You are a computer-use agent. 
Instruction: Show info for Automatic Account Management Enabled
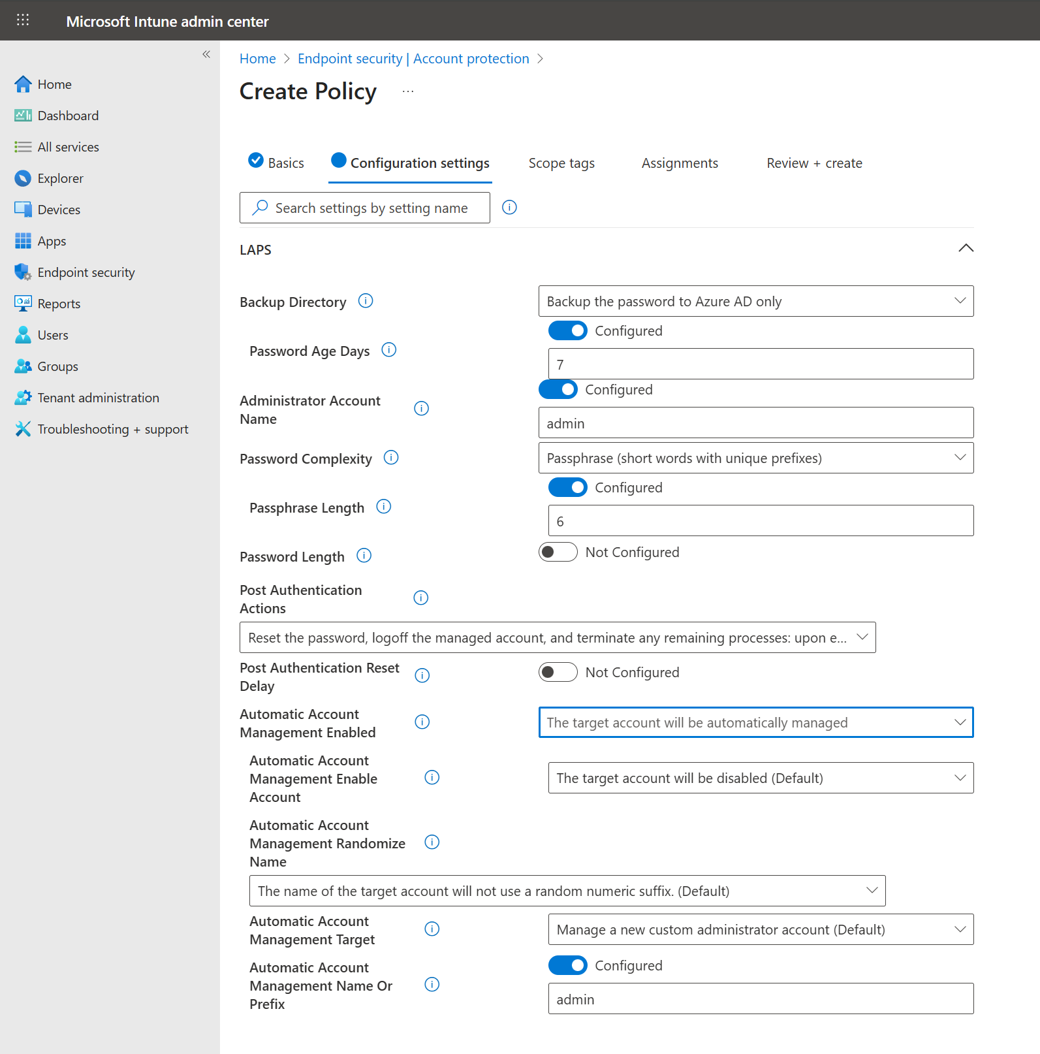click(x=422, y=722)
